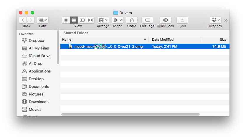
Task: Go back to the previous folder
Action: coord(23,20)
